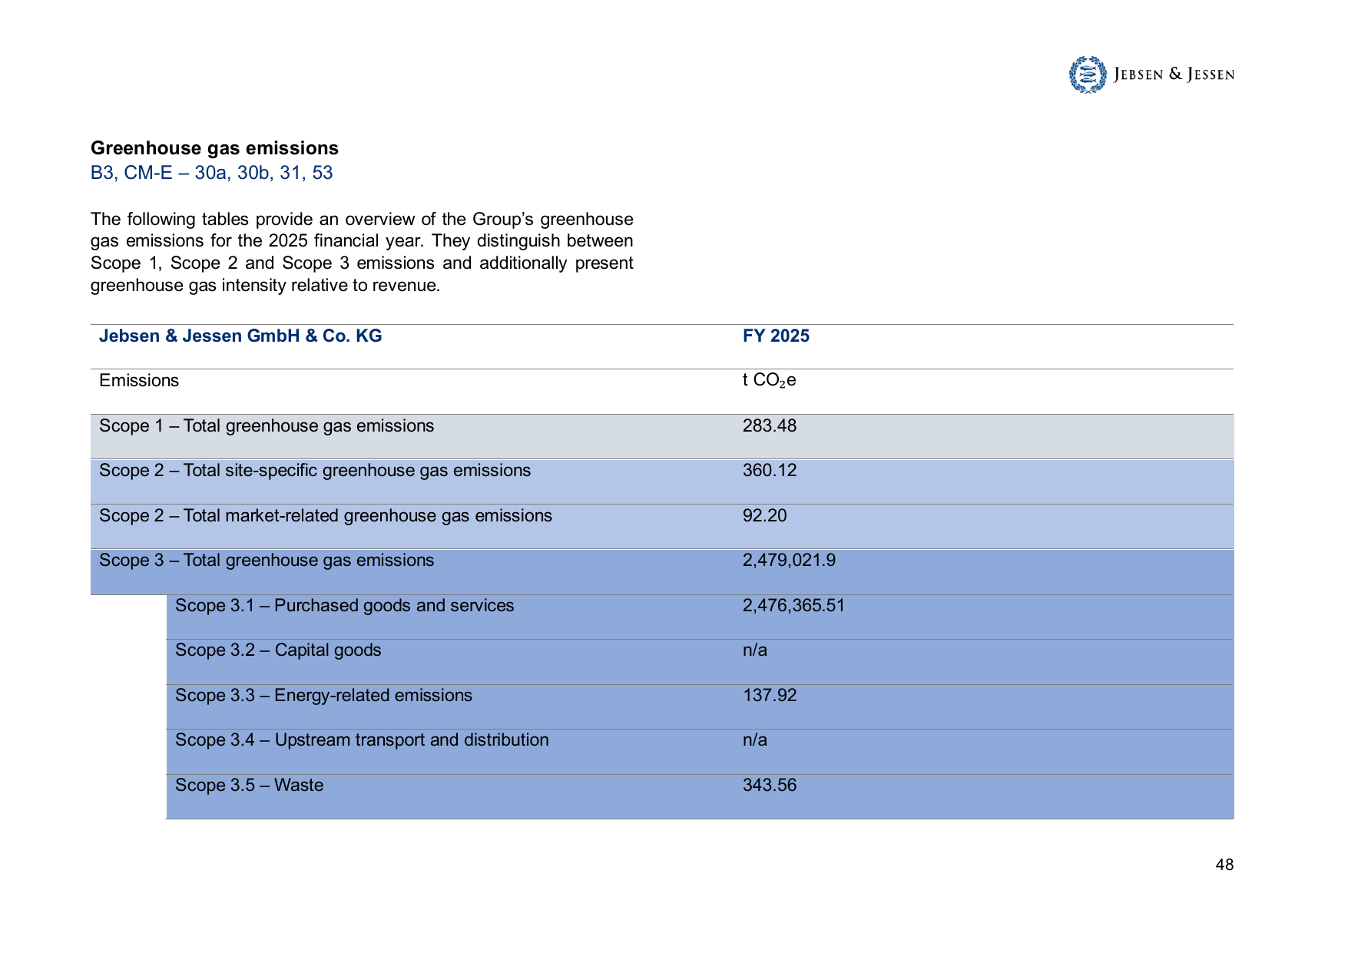Click "Scope 2 – Total site-specific" emissions label
Viewport: 1348px width, 953px height.
coord(315,471)
